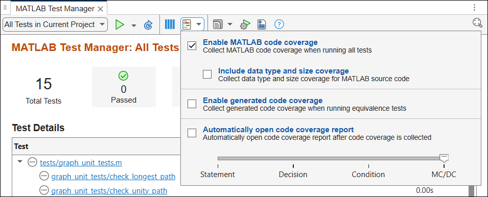Click the Enable MATLAB code coverage label
This screenshot has width=488, height=197.
point(260,42)
